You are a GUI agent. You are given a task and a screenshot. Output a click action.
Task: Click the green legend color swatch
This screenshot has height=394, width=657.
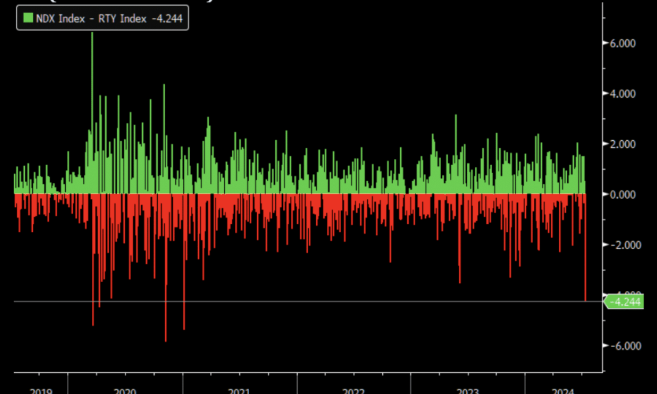28,18
